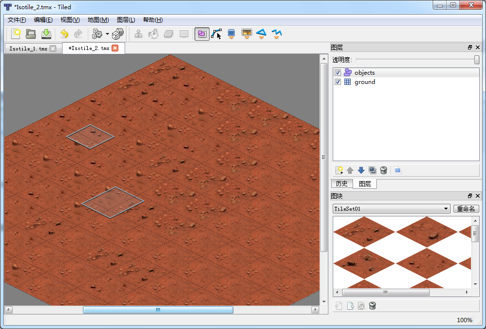
Task: Select the Insert Rectangle object tool
Action: coord(231,33)
